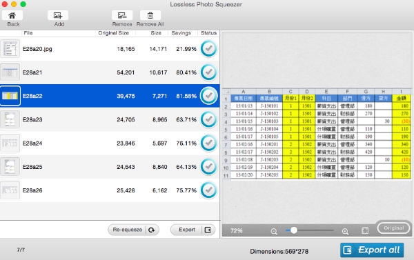Toggle the Original preview button
Image resolution: width=414 pixels, height=260 pixels.
click(x=394, y=228)
